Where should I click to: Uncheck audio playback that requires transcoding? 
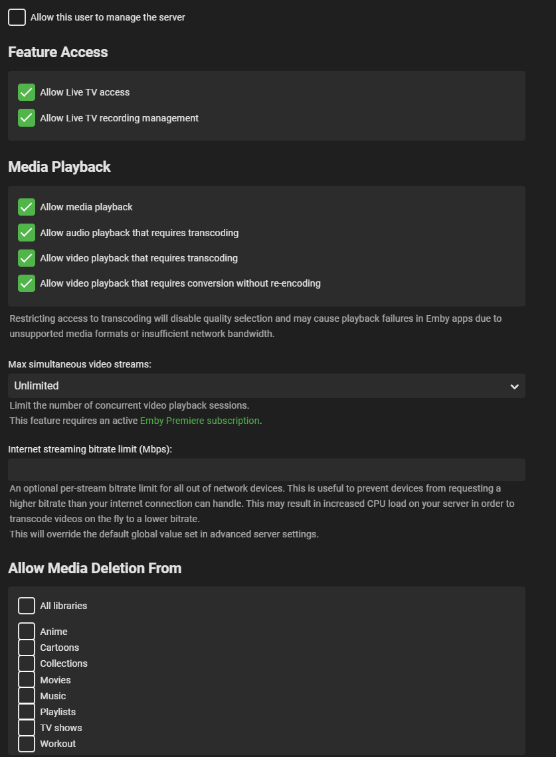point(27,233)
